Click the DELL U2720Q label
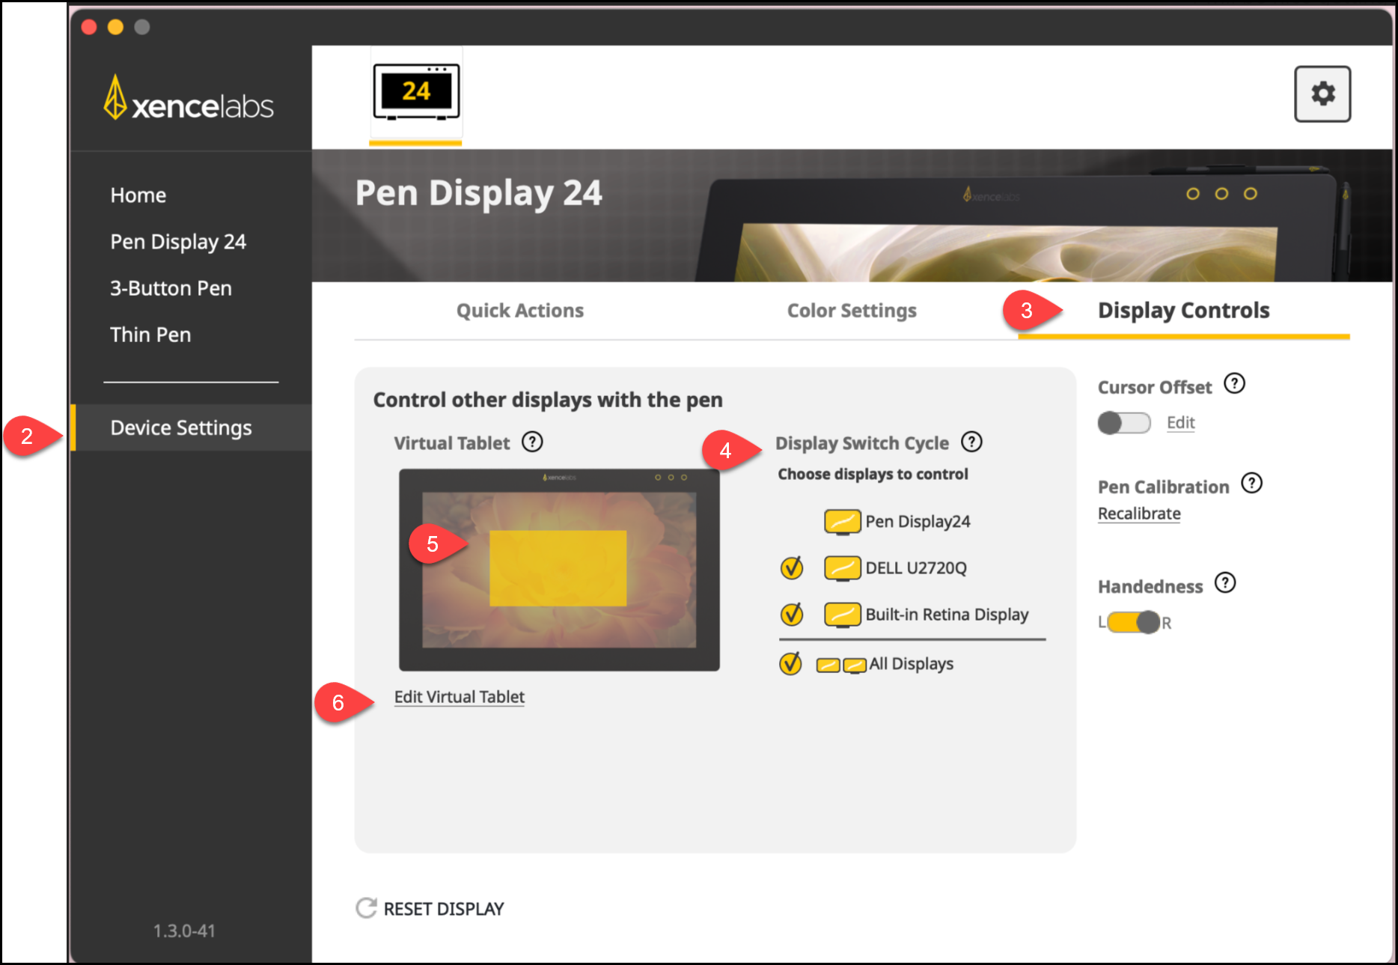1398x965 pixels. coord(916,568)
